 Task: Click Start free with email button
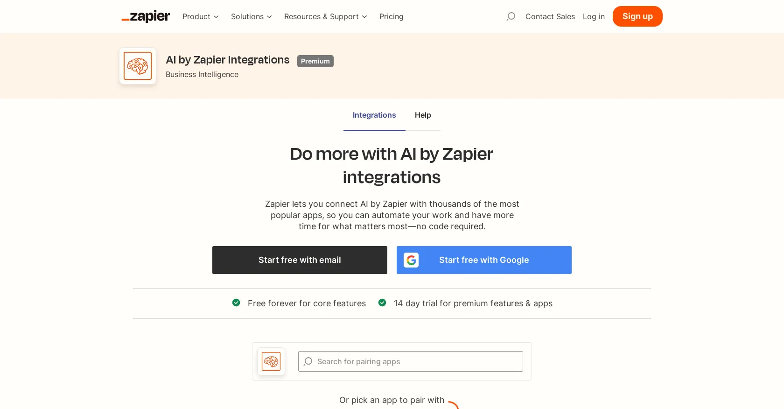click(x=300, y=260)
